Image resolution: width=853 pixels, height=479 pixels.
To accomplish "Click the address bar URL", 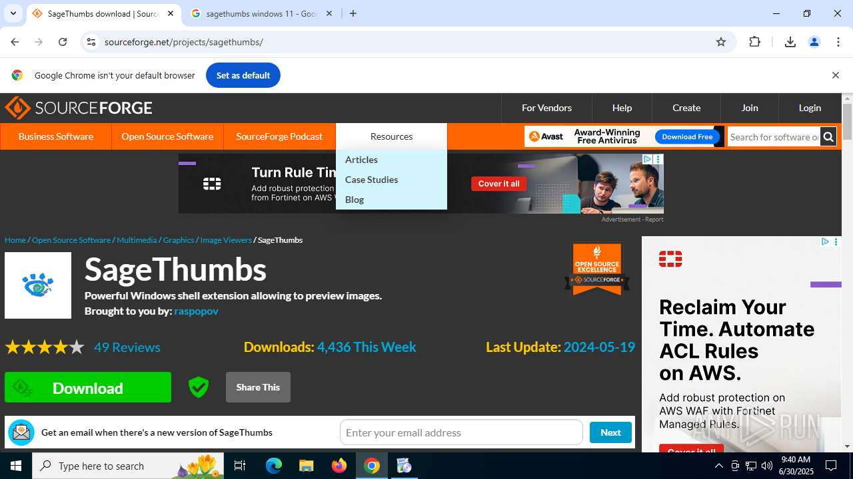I will pyautogui.click(x=183, y=42).
